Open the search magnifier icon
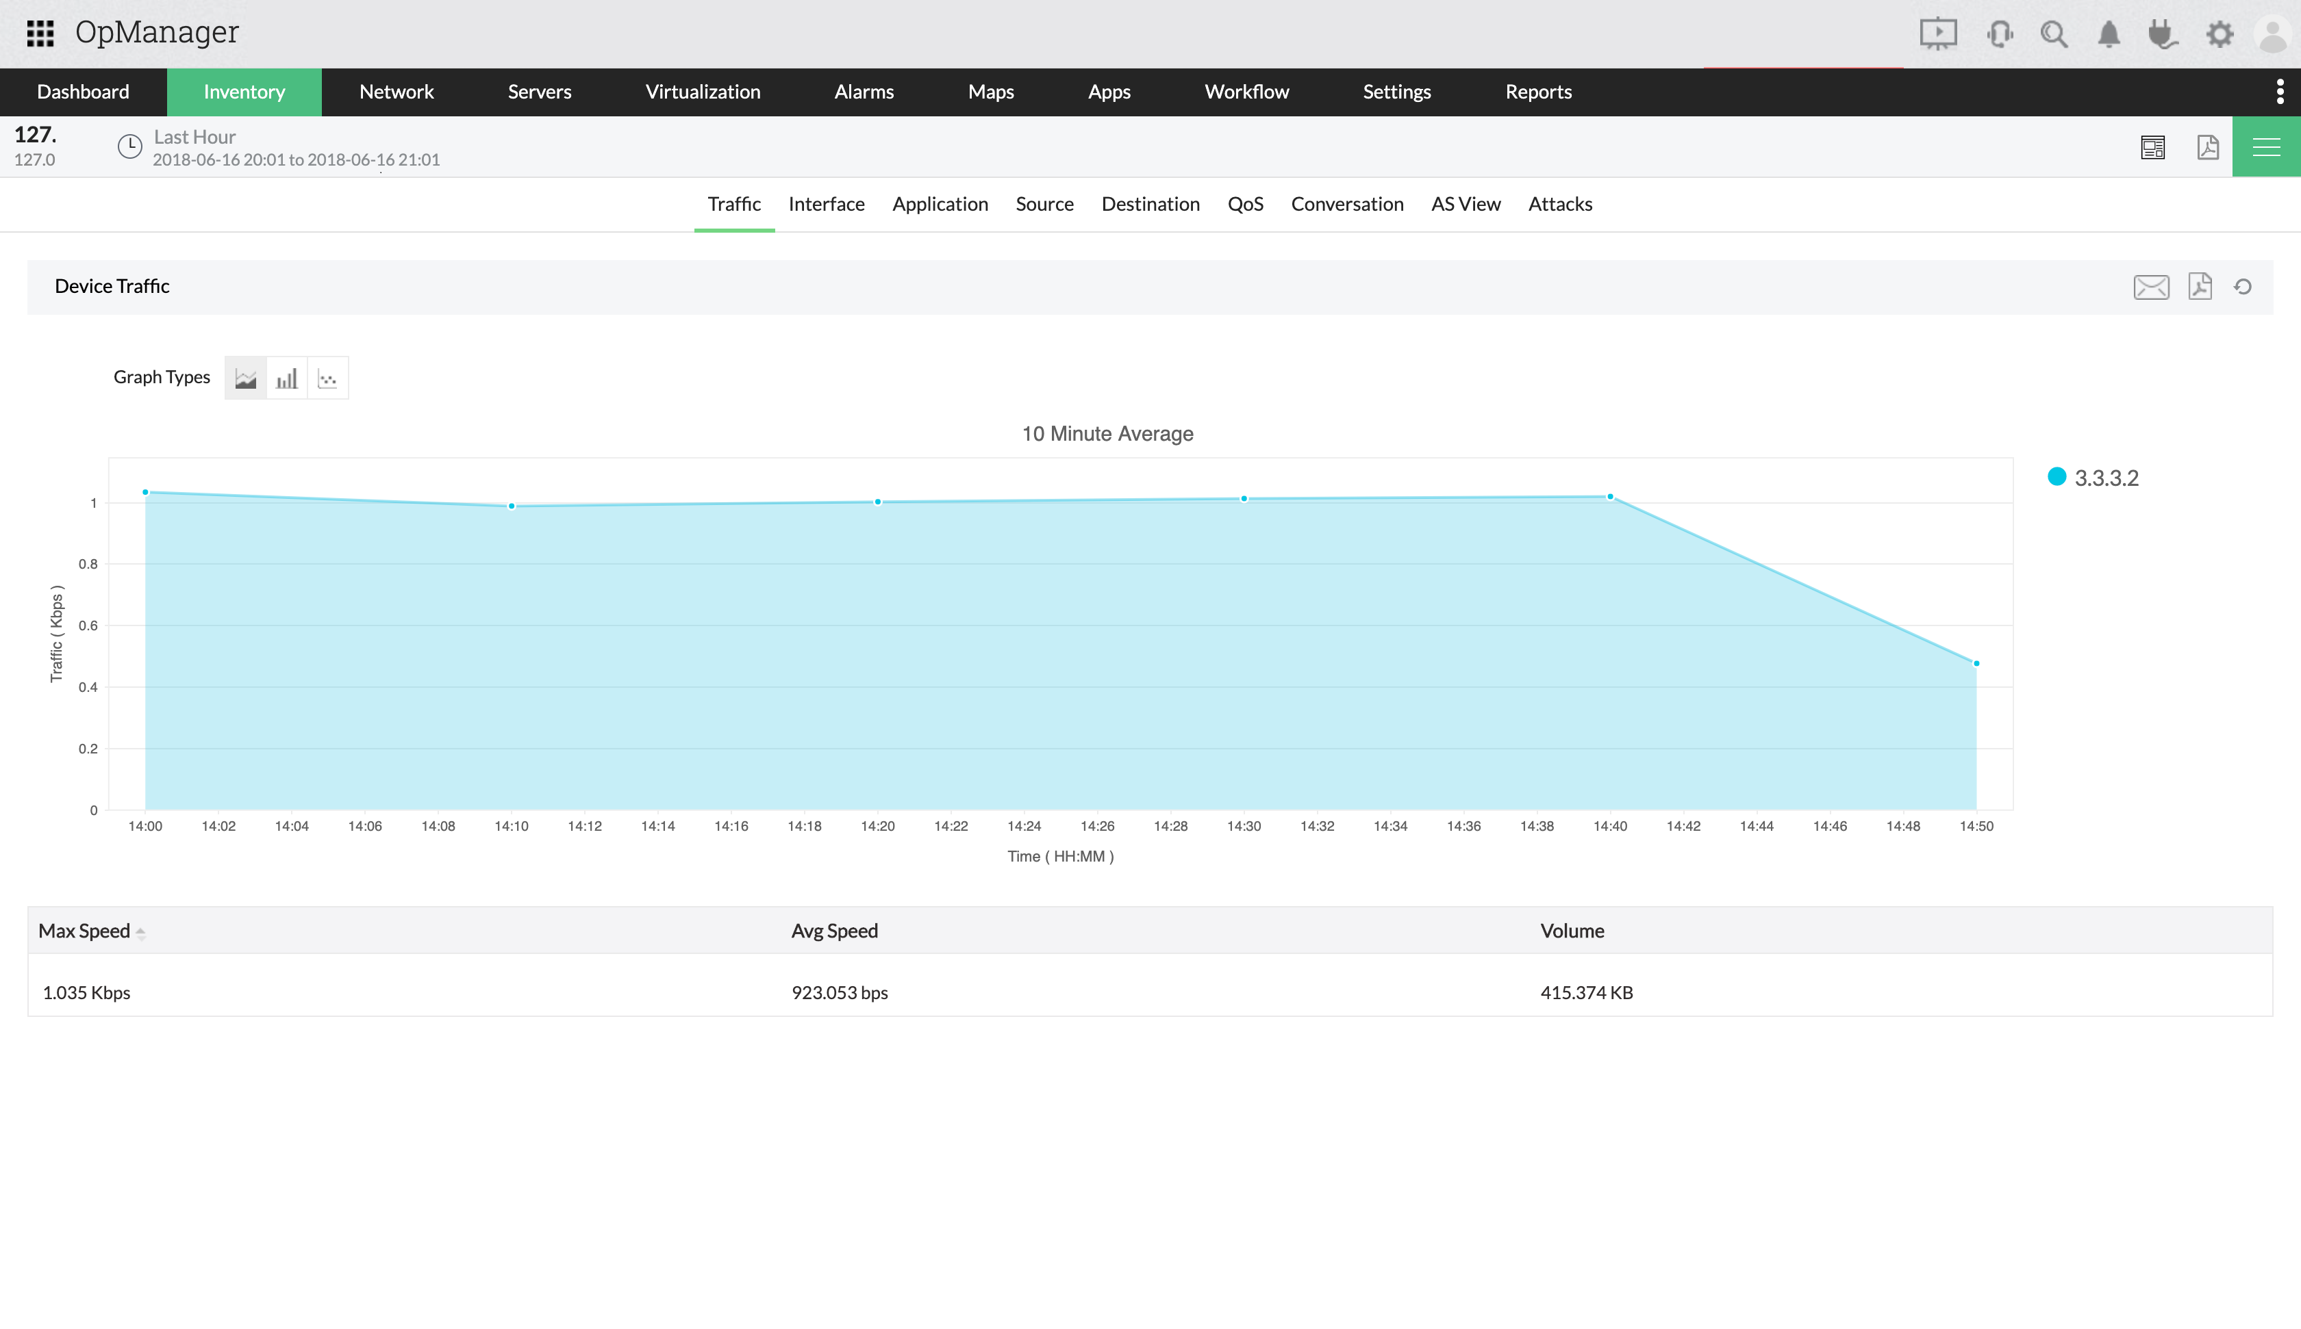This screenshot has width=2301, height=1329. [x=2054, y=34]
